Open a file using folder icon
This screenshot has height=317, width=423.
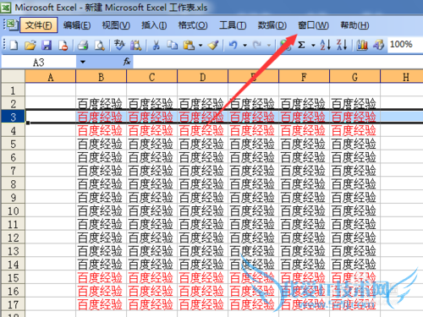[x=30, y=45]
